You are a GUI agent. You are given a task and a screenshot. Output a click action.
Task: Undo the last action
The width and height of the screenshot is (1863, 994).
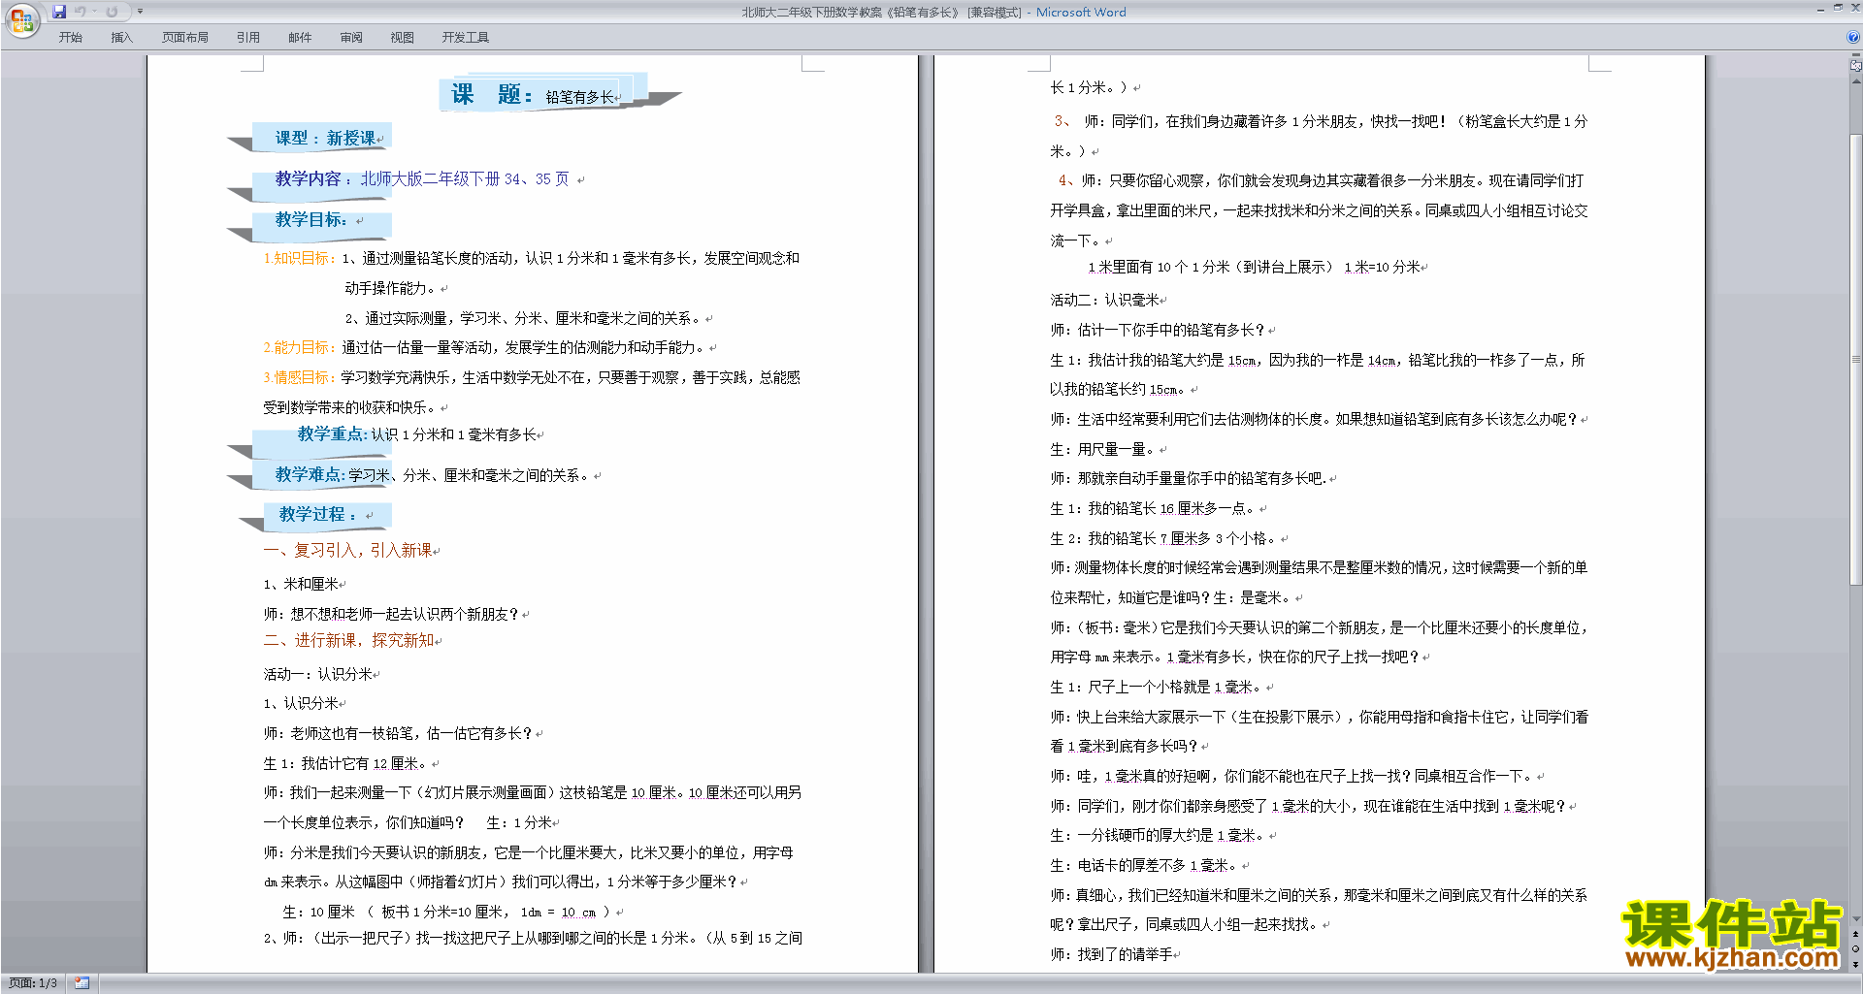tap(81, 12)
